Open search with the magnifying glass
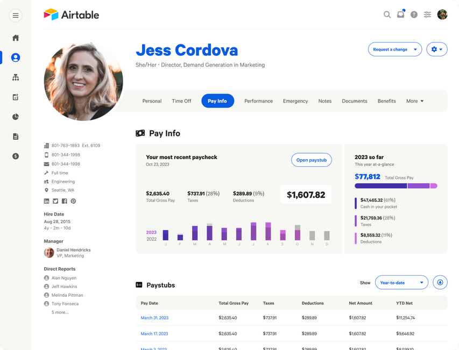This screenshot has width=459, height=350. [x=387, y=15]
